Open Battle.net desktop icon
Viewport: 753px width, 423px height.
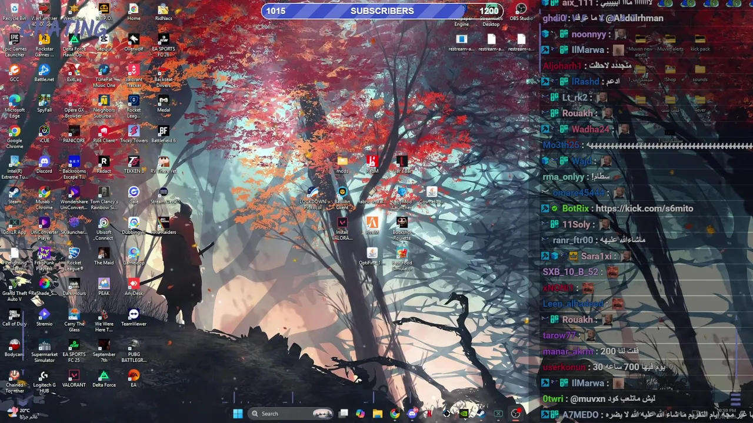44,73
